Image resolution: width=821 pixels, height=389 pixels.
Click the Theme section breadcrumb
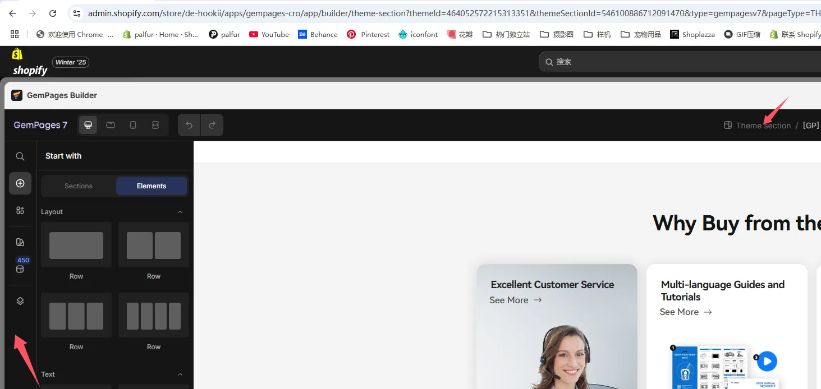(x=758, y=126)
